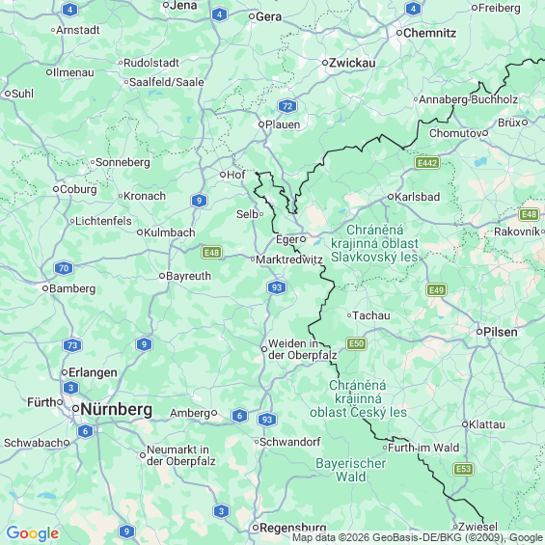
Task: Select the Český les protected area label
Action: point(358,398)
